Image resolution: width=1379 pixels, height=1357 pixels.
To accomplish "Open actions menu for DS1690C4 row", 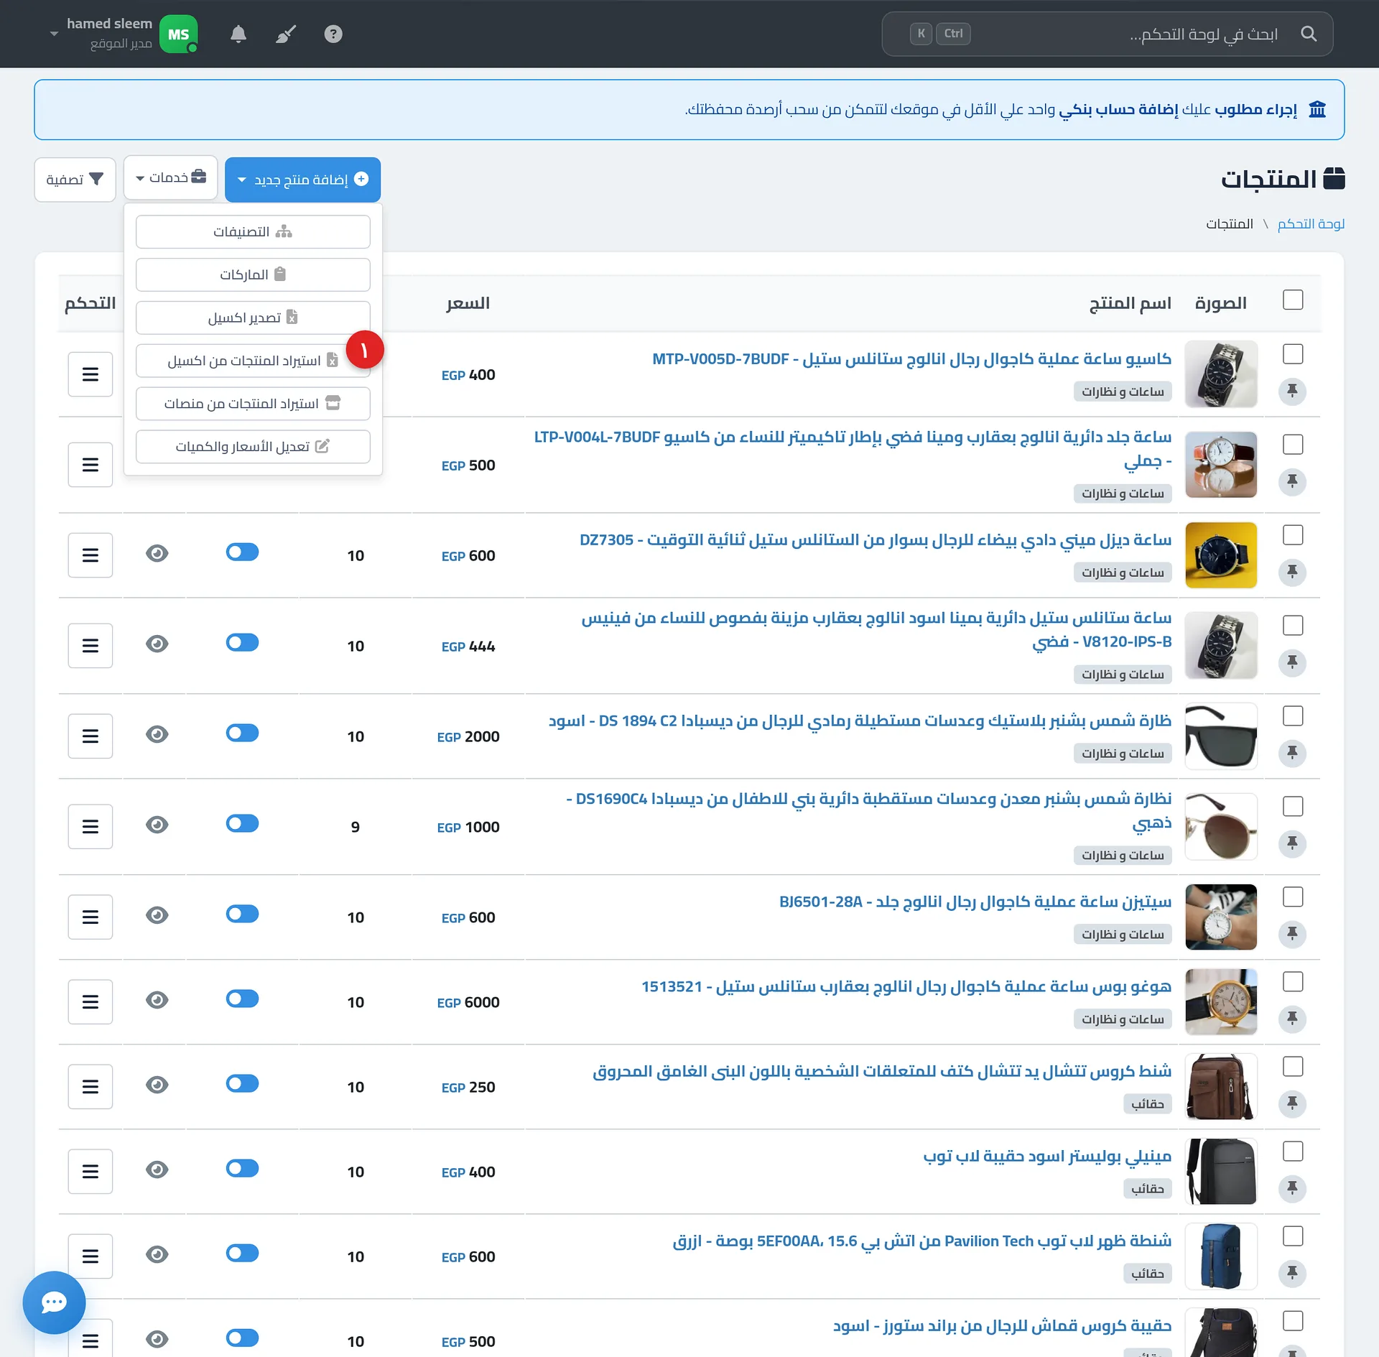I will 90,827.
